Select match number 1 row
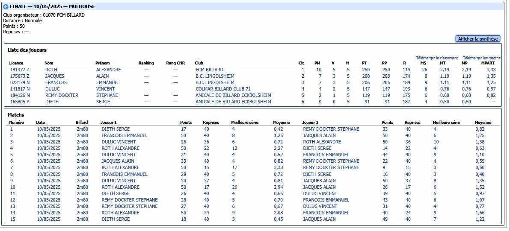510x231 pixels. 12,129
